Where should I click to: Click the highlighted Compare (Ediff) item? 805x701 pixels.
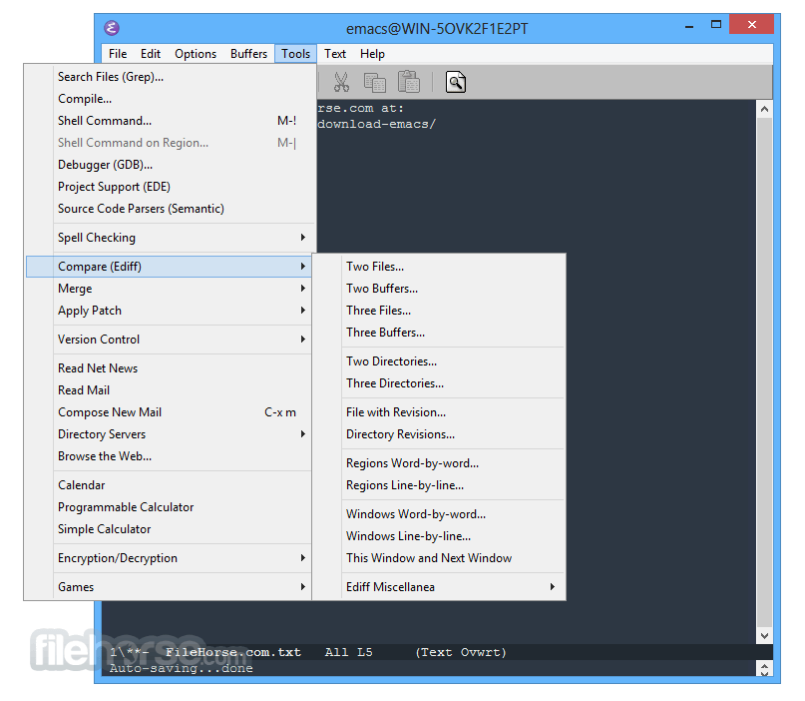click(170, 267)
